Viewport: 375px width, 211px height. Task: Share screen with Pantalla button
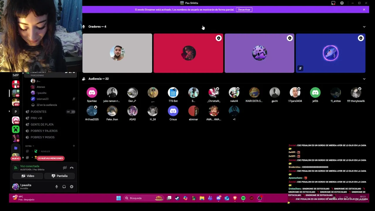[x=59, y=176]
